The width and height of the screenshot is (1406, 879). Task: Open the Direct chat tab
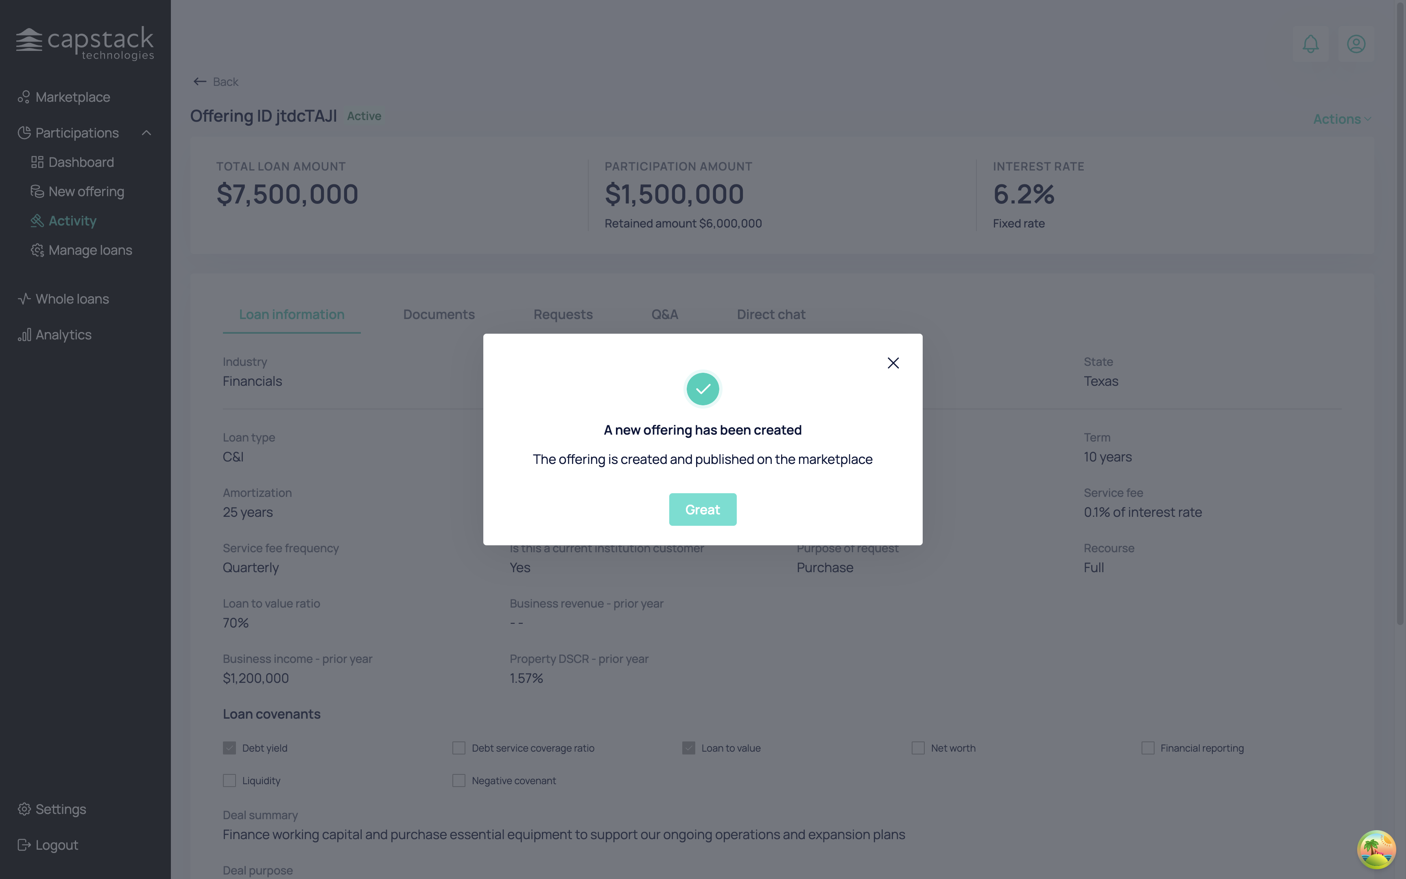(x=771, y=315)
